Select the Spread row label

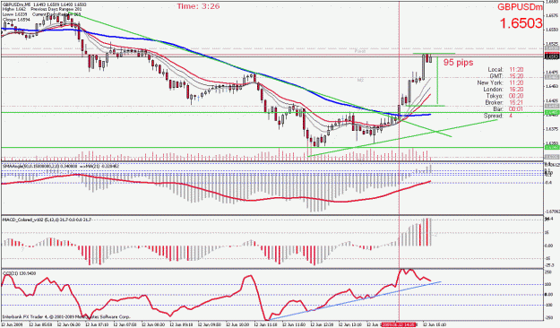(493, 116)
